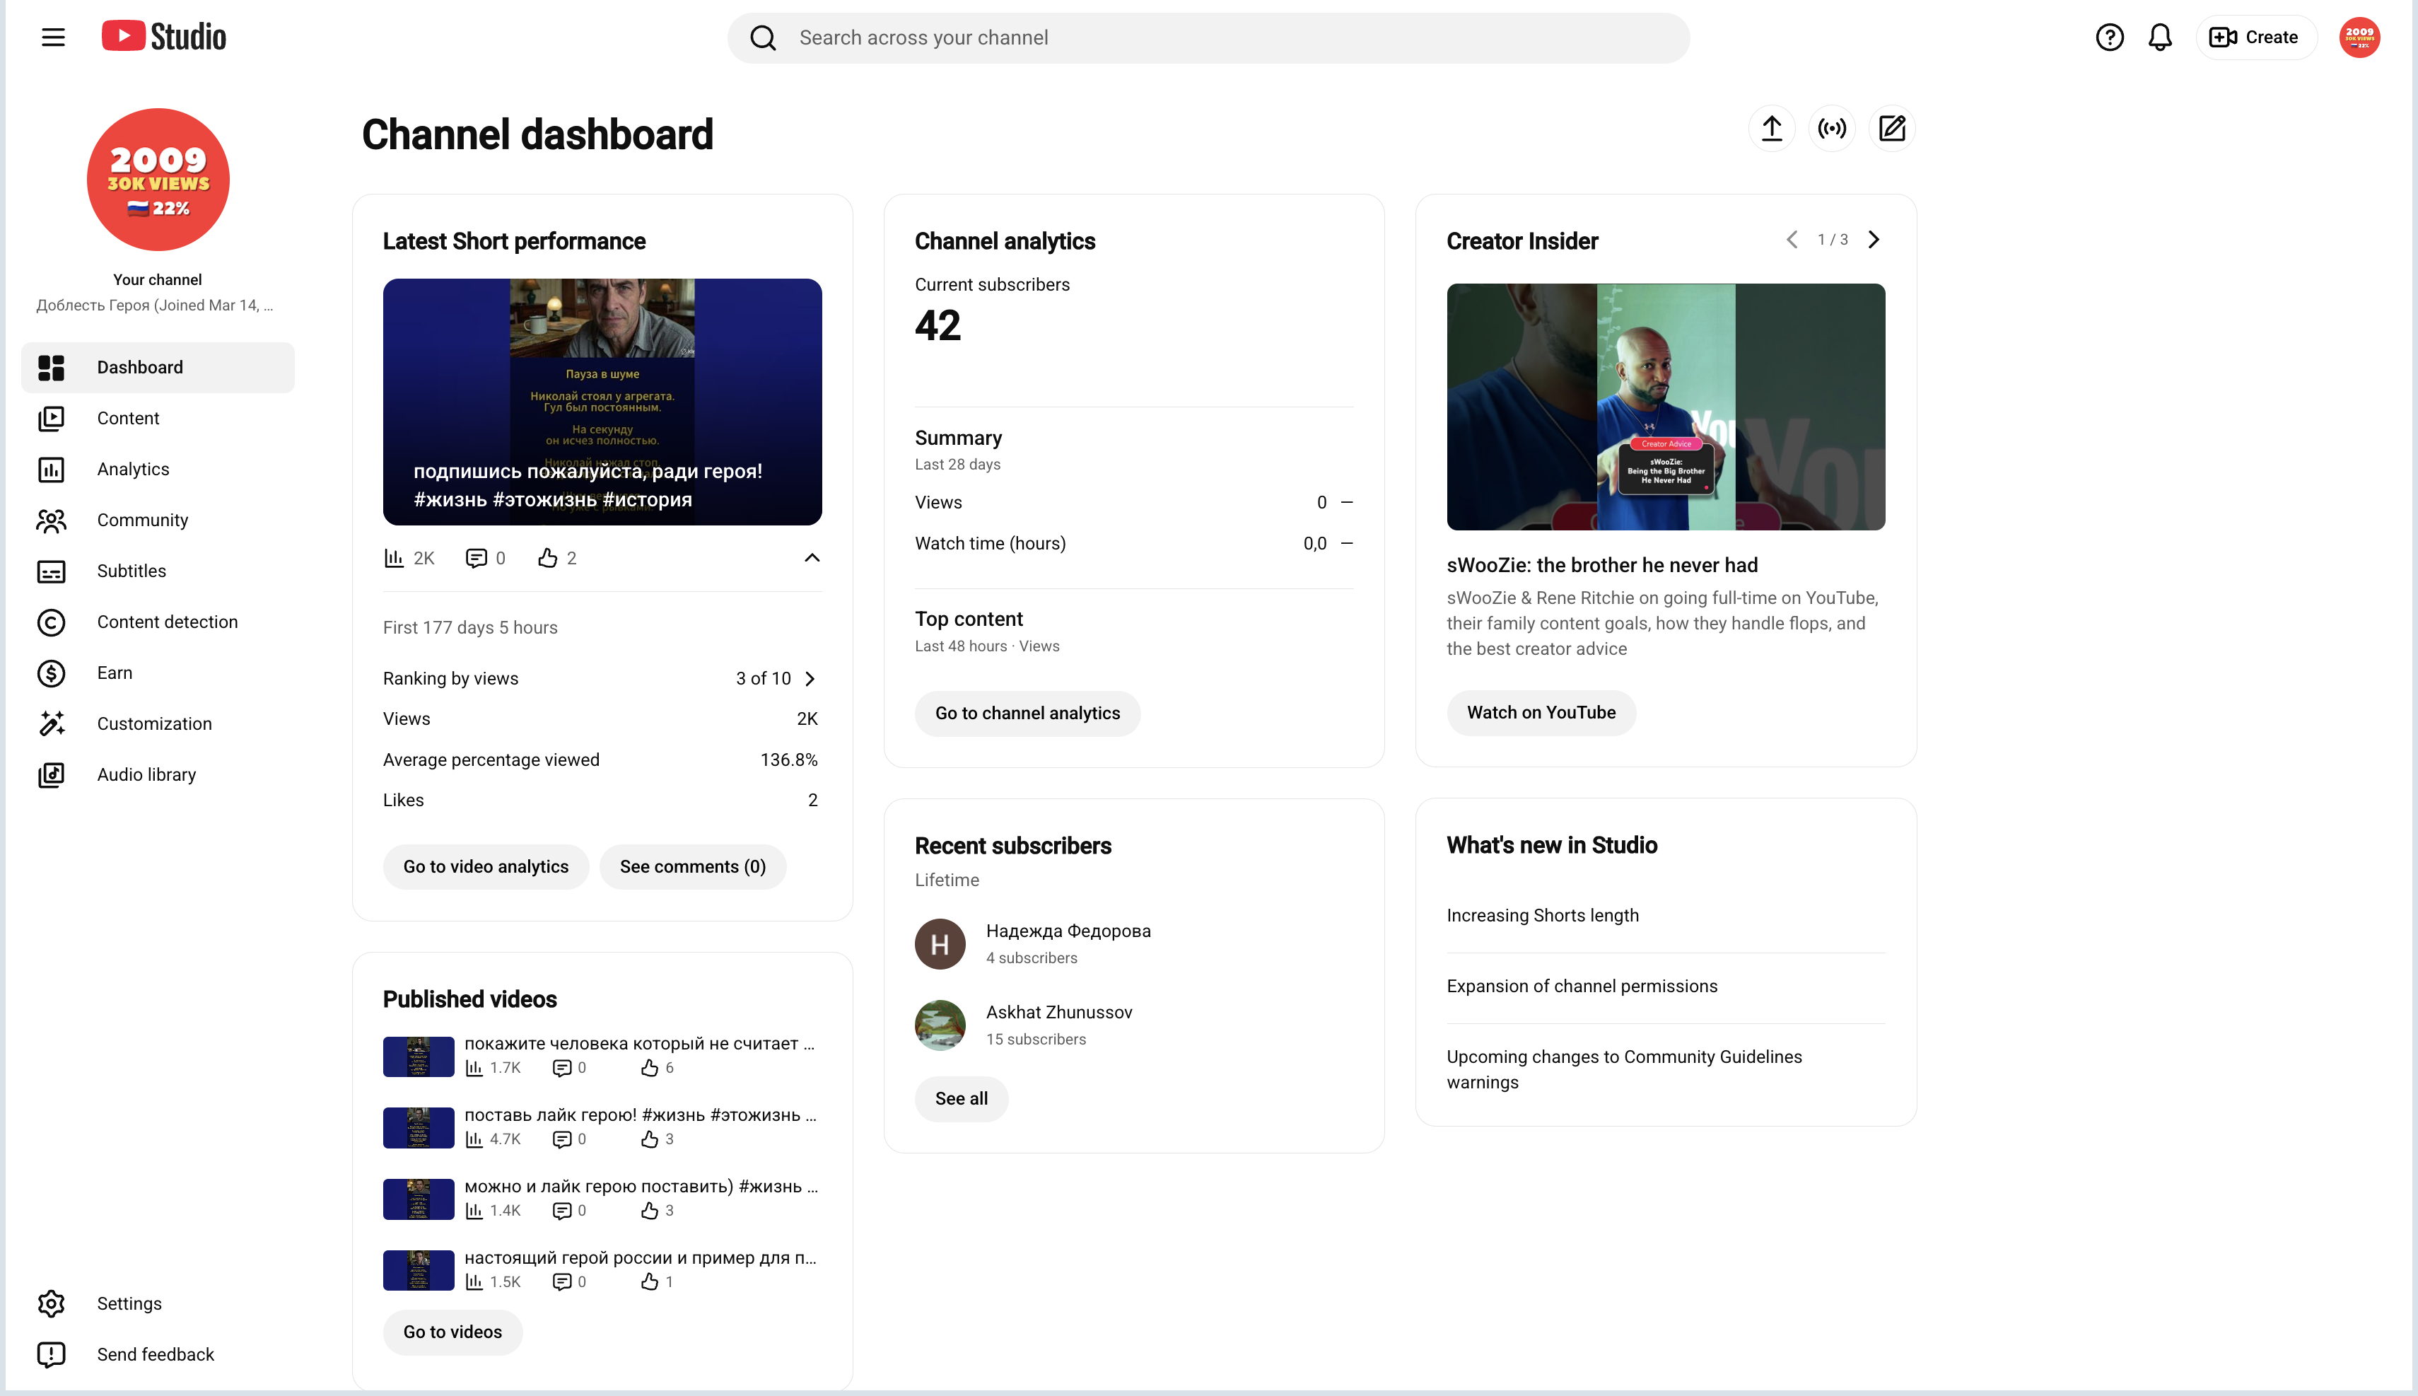Click Надежда Федорова subscriber name
Image resolution: width=2418 pixels, height=1396 pixels.
[x=1068, y=931]
